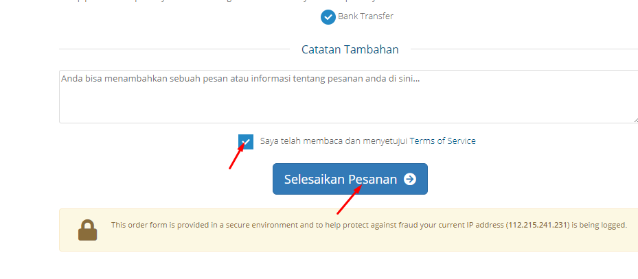Focus the additional notes text area
Screen dimensions: 638x279
point(349,97)
